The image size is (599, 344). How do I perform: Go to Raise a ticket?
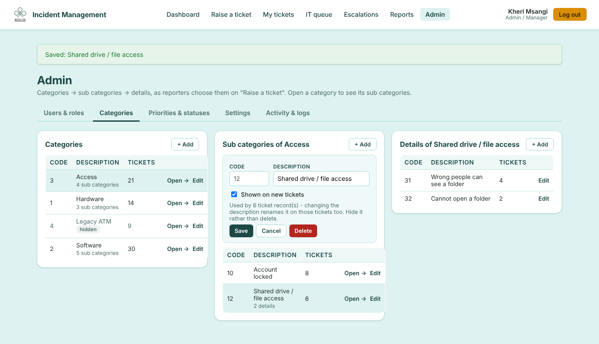(x=231, y=15)
